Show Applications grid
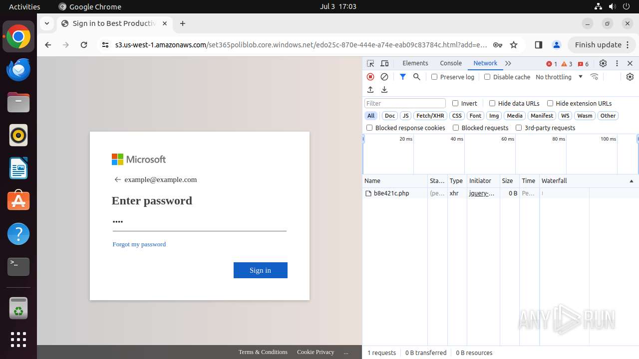Screen dimensions: 639x359 (18, 340)
